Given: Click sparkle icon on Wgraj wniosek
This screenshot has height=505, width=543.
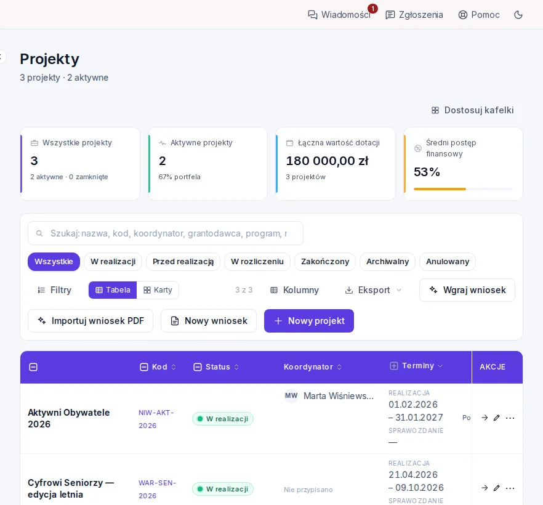Looking at the screenshot, I should pos(433,289).
